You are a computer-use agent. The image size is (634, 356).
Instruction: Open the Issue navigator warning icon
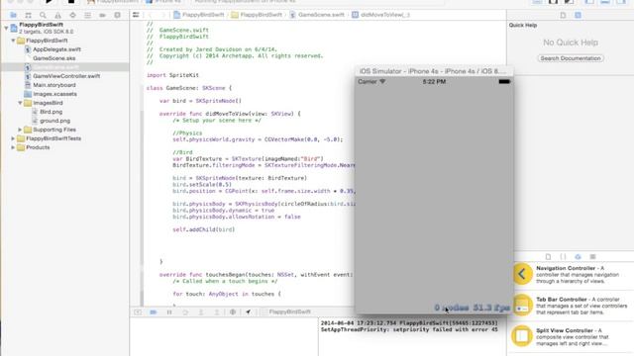[57, 15]
